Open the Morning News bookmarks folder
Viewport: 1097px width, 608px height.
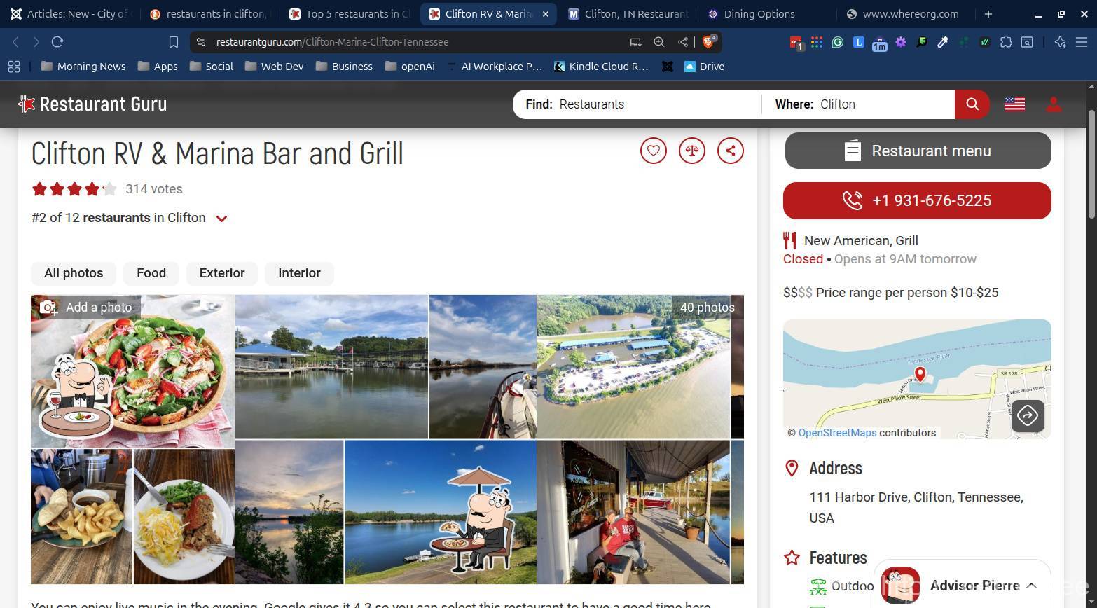83,67
